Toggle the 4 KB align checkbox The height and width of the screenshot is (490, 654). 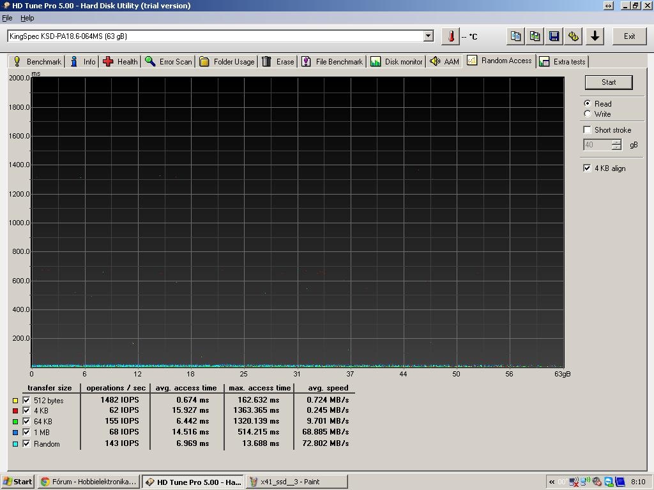tap(588, 168)
